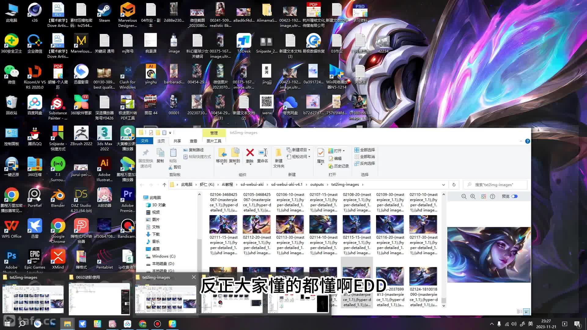Select Pictures (图片) in navigation tree
Image resolution: width=587 pixels, height=330 pixels.
[x=153, y=220]
